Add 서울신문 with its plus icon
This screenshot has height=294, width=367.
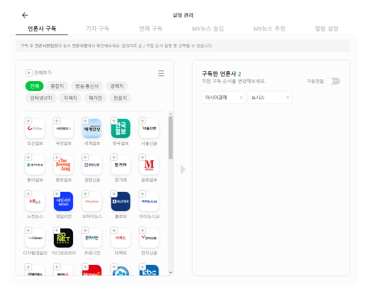142,121
